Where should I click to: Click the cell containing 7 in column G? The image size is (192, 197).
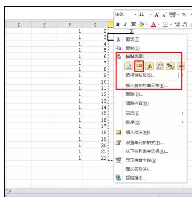(x=95, y=63)
